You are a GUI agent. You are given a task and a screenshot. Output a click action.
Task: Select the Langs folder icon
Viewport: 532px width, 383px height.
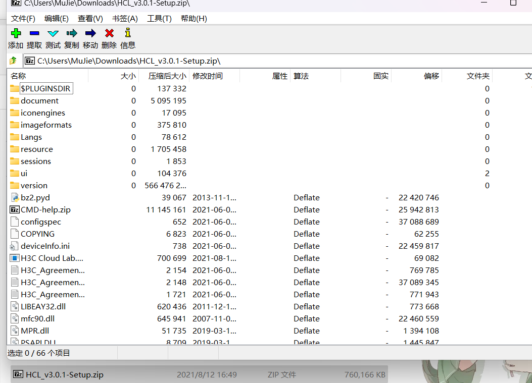coord(15,137)
